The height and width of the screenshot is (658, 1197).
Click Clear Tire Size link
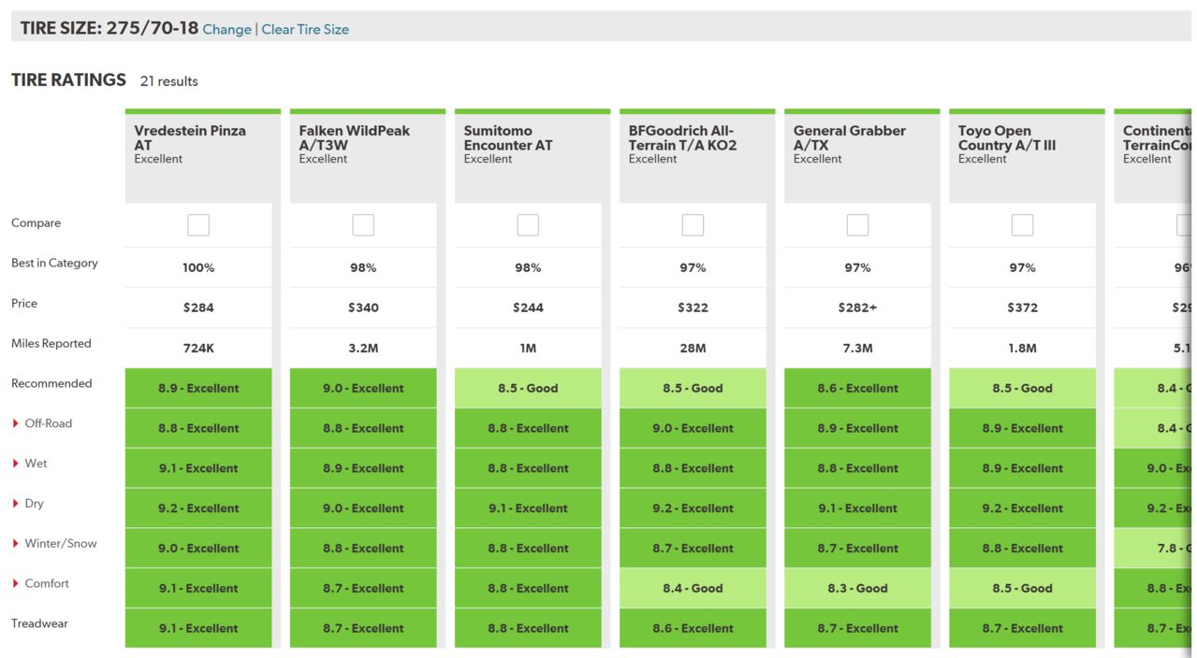(x=305, y=29)
